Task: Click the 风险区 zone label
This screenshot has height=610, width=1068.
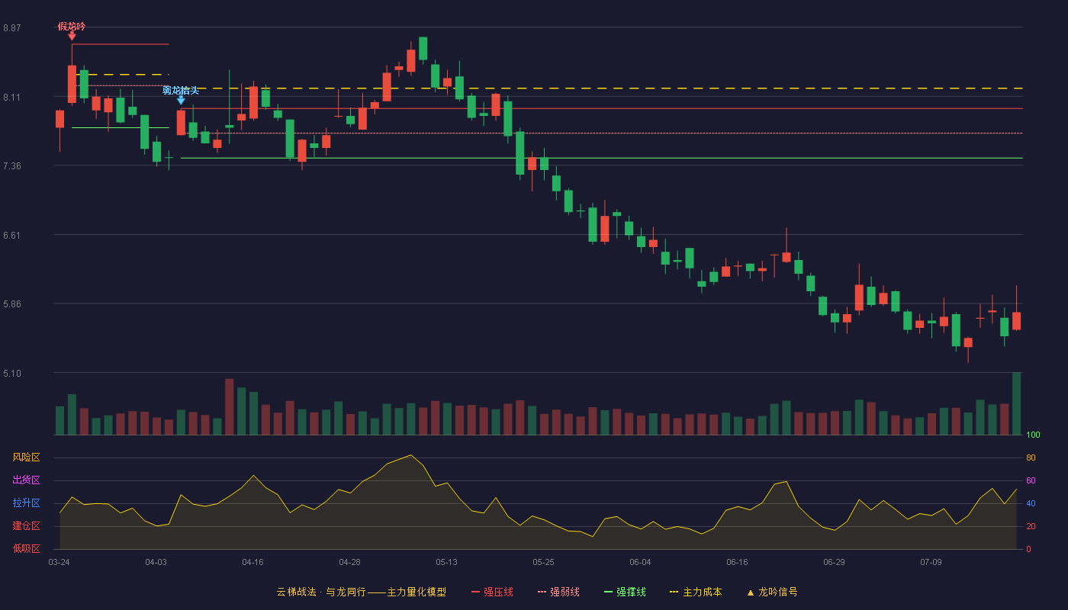Action: pyautogui.click(x=26, y=457)
